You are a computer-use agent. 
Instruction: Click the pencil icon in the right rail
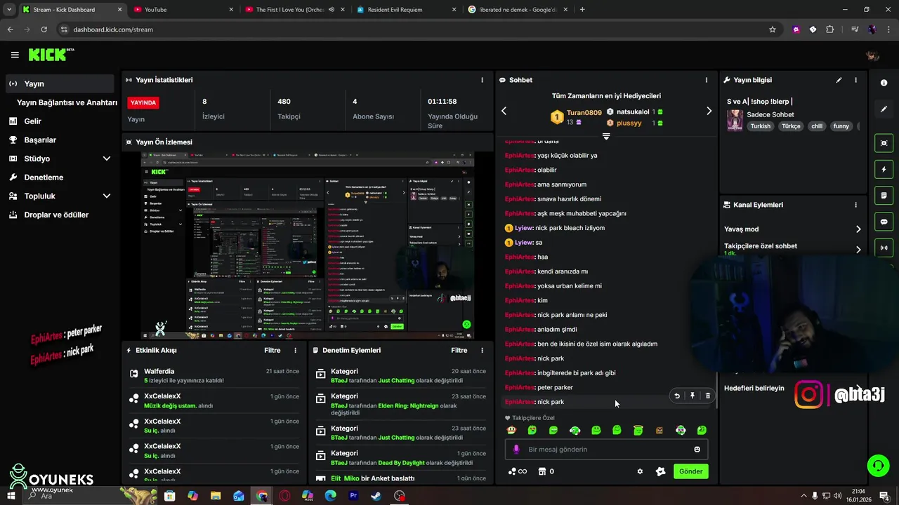[884, 109]
